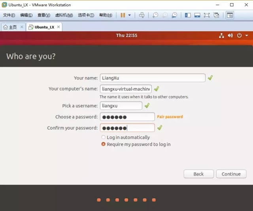Click the VMware Workstation title bar icon

(x=4, y=5)
